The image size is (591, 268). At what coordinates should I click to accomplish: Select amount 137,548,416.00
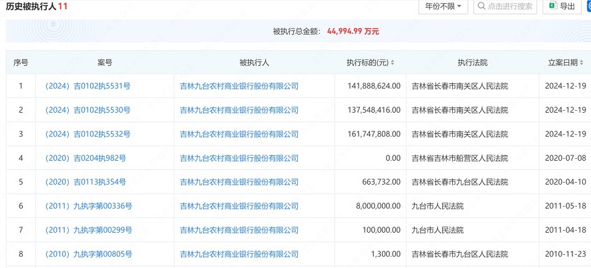coord(374,110)
